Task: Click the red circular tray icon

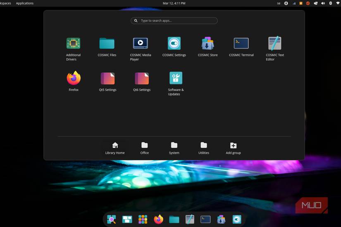Action: pos(308,3)
